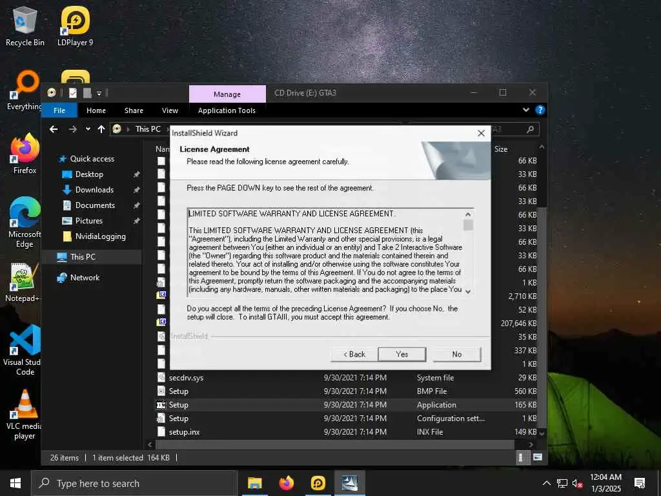Click the Back button in wizard

pyautogui.click(x=354, y=355)
